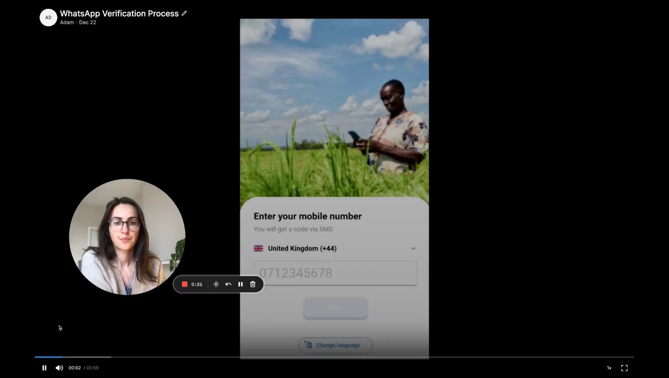Screen dimensions: 669x378
Task: Click the 0:21 recording timer
Action: pos(197,284)
